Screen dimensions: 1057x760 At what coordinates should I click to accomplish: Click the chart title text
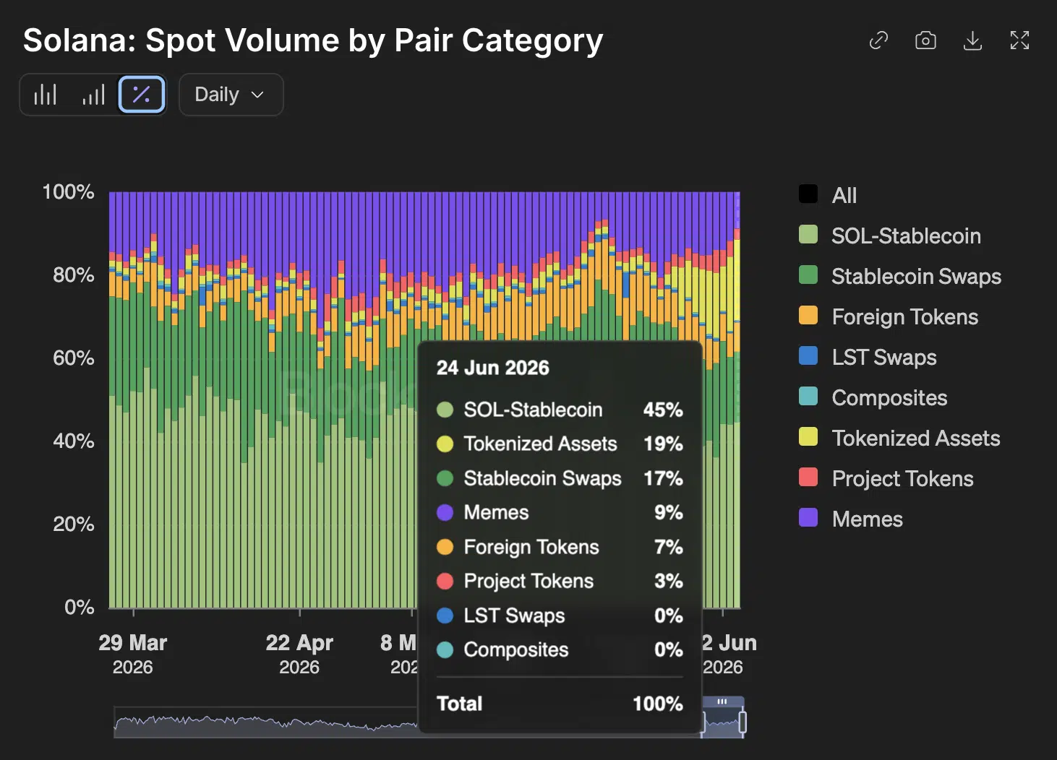(x=313, y=40)
